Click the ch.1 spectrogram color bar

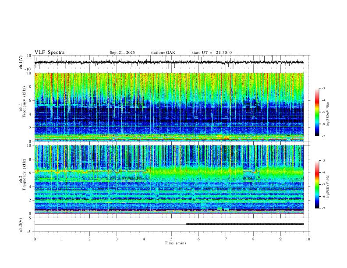317,112
